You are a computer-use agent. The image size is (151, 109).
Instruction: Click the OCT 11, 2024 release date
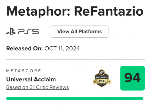point(62,48)
